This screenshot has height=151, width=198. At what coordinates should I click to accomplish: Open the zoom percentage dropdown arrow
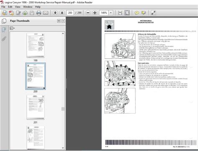tap(111, 13)
